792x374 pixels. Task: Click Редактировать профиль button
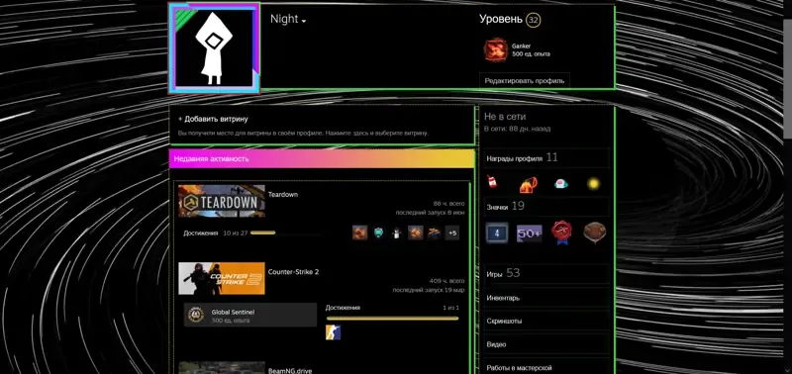(x=525, y=80)
